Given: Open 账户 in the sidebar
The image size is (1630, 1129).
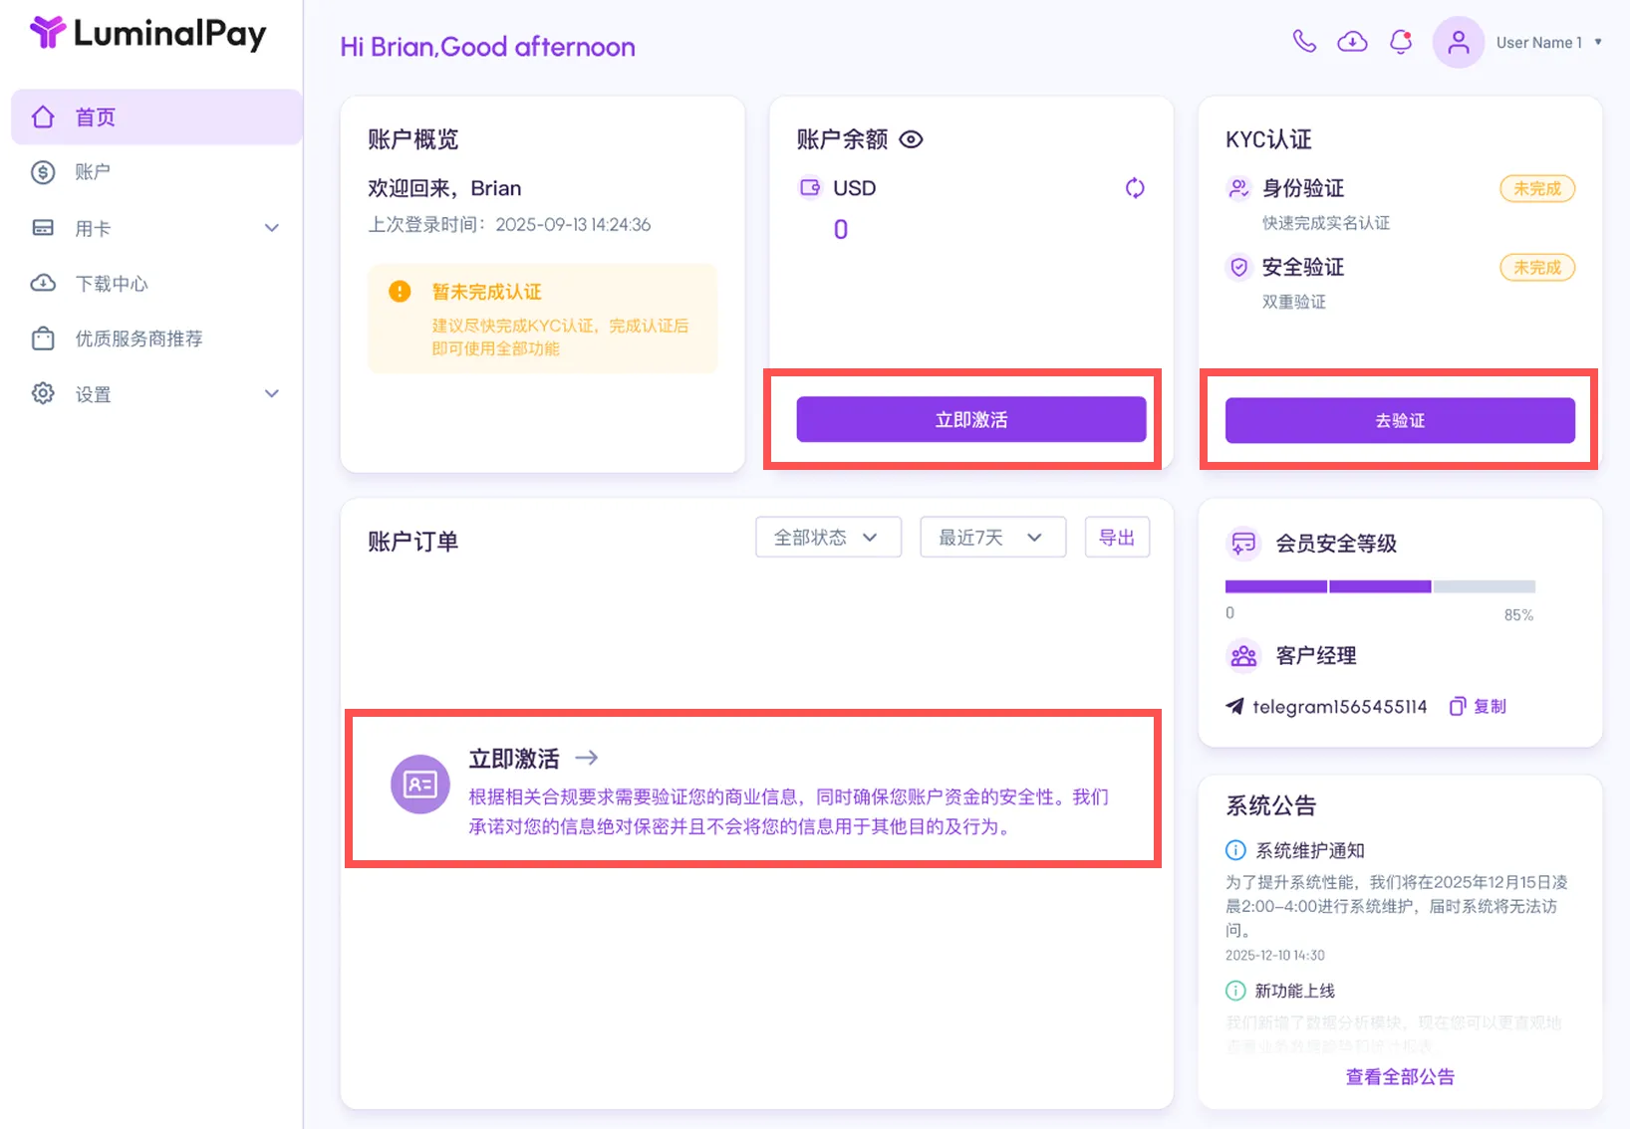Looking at the screenshot, I should 156,172.
